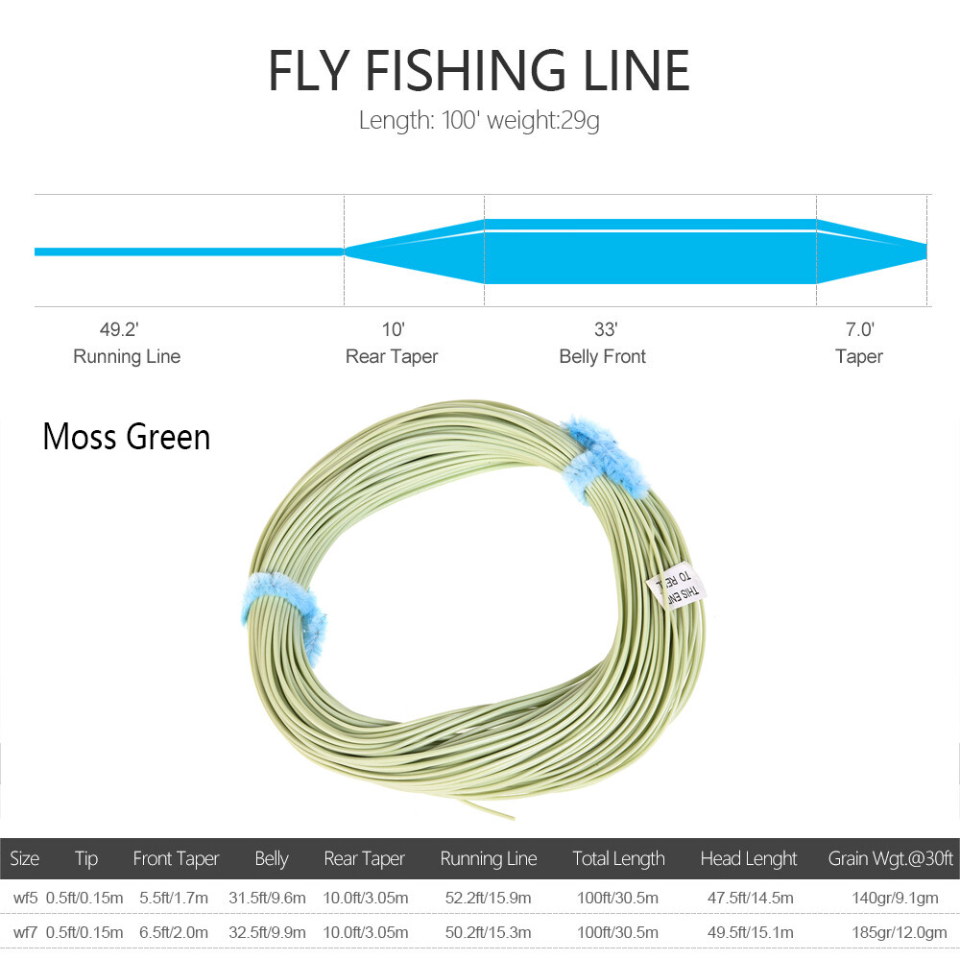Select the wf7 table row
960x960 pixels.
[480, 932]
